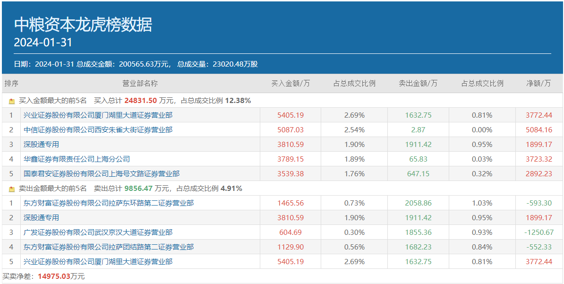This screenshot has height=284, width=564.
Task: Open the 东方财富证券拉萨东环路第二证券营业部 link
Action: [x=109, y=203]
